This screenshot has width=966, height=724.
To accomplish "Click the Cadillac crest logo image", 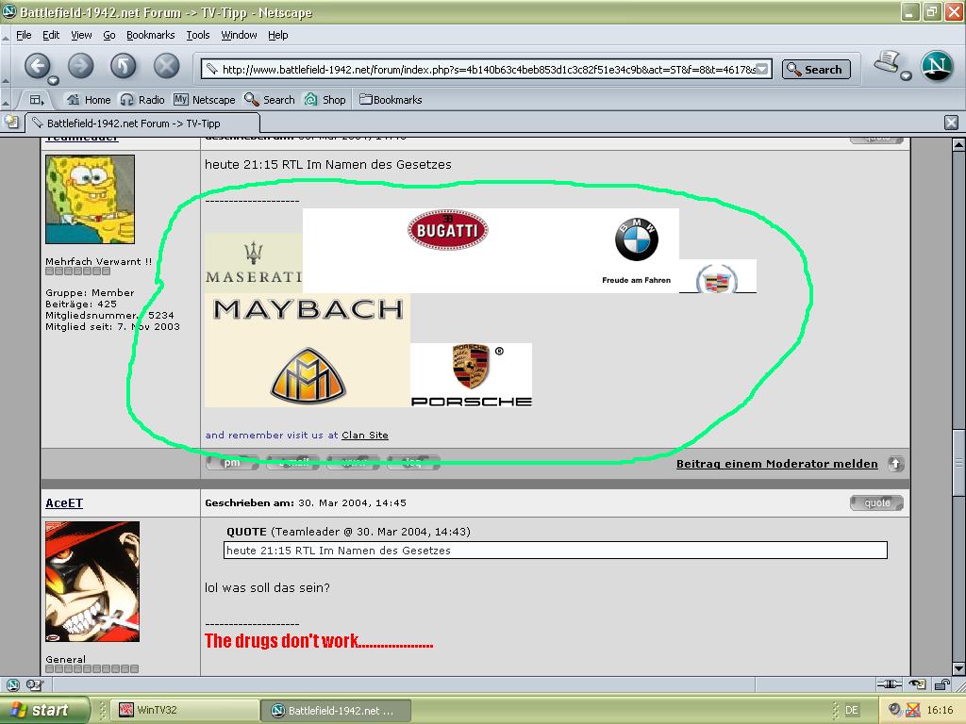I will (717, 276).
